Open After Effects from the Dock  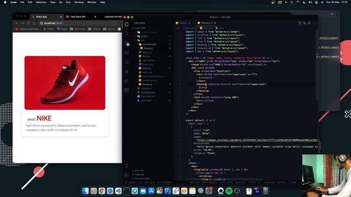click(257, 191)
